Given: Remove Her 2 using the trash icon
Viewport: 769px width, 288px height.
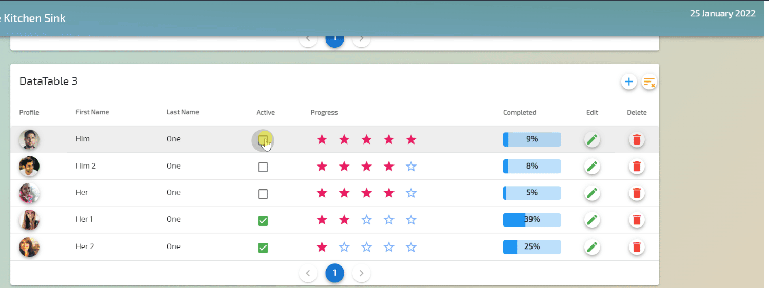Looking at the screenshot, I should (637, 247).
